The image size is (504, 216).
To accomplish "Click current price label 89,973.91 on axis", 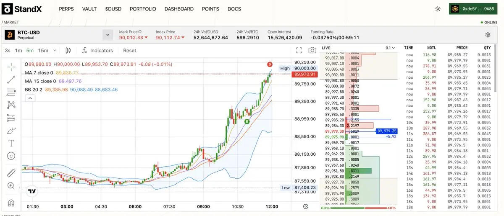I will [x=305, y=74].
